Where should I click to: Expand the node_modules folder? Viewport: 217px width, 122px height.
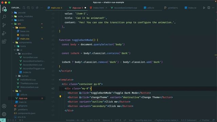pyautogui.click(x=25, y=16)
